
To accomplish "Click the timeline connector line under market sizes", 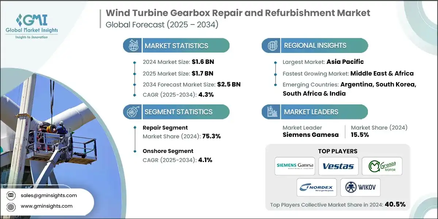I will point(134,78).
